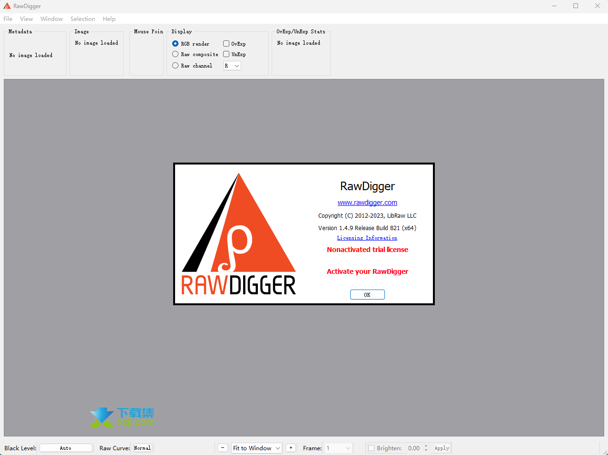Close the RawDigger window
This screenshot has width=608, height=455.
598,6
